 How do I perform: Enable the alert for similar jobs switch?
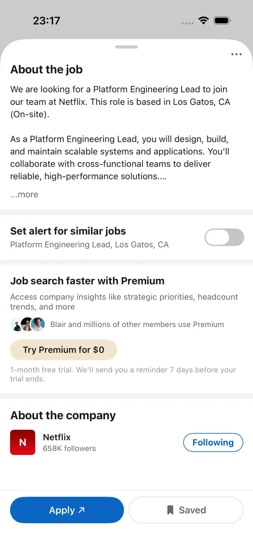click(224, 237)
